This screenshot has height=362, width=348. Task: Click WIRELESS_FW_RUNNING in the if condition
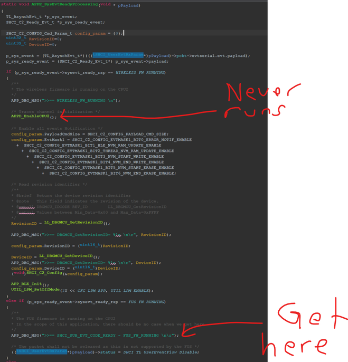139,72
